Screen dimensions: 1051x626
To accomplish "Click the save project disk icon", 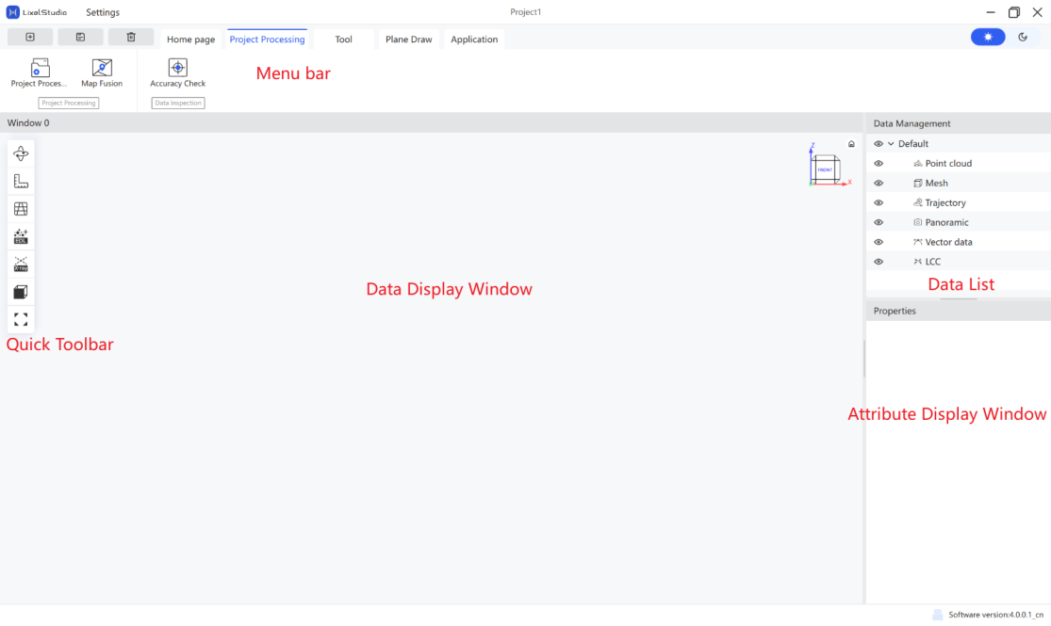I will (80, 37).
